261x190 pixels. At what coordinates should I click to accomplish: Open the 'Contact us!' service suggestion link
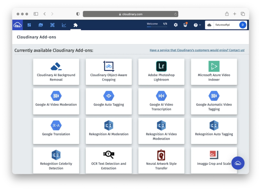(197, 50)
